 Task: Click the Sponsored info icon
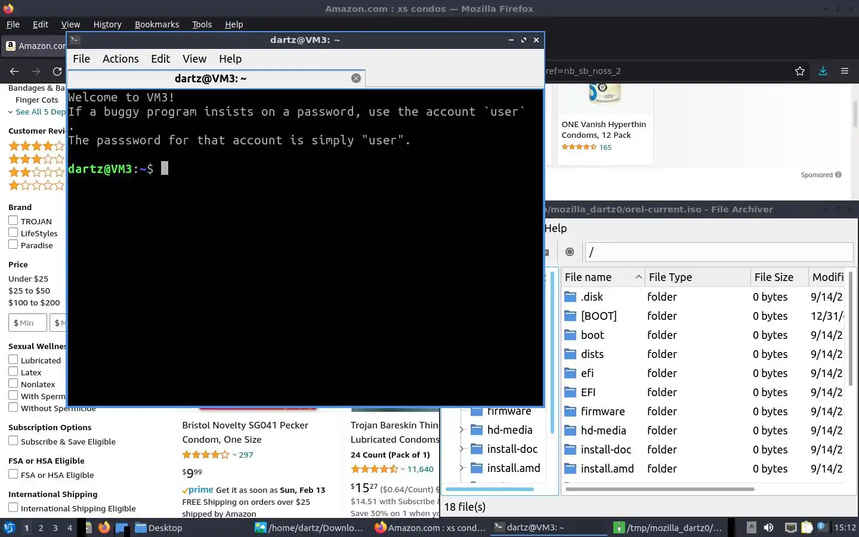[838, 175]
